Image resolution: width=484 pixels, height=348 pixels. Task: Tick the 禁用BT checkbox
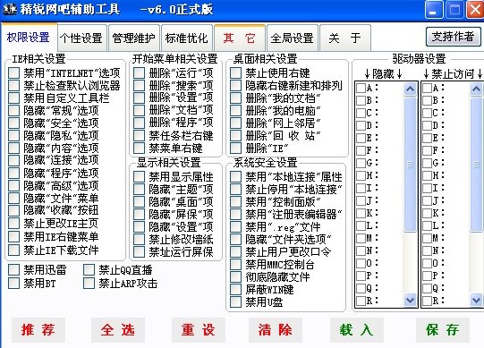coord(14,283)
